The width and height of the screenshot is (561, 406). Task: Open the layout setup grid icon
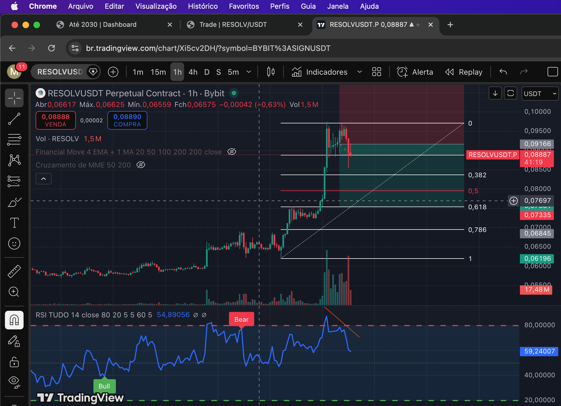click(377, 72)
